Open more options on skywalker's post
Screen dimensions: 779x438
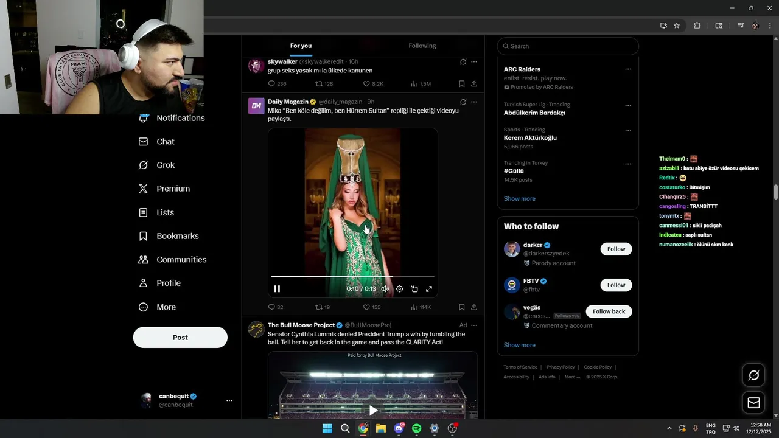pyautogui.click(x=474, y=62)
